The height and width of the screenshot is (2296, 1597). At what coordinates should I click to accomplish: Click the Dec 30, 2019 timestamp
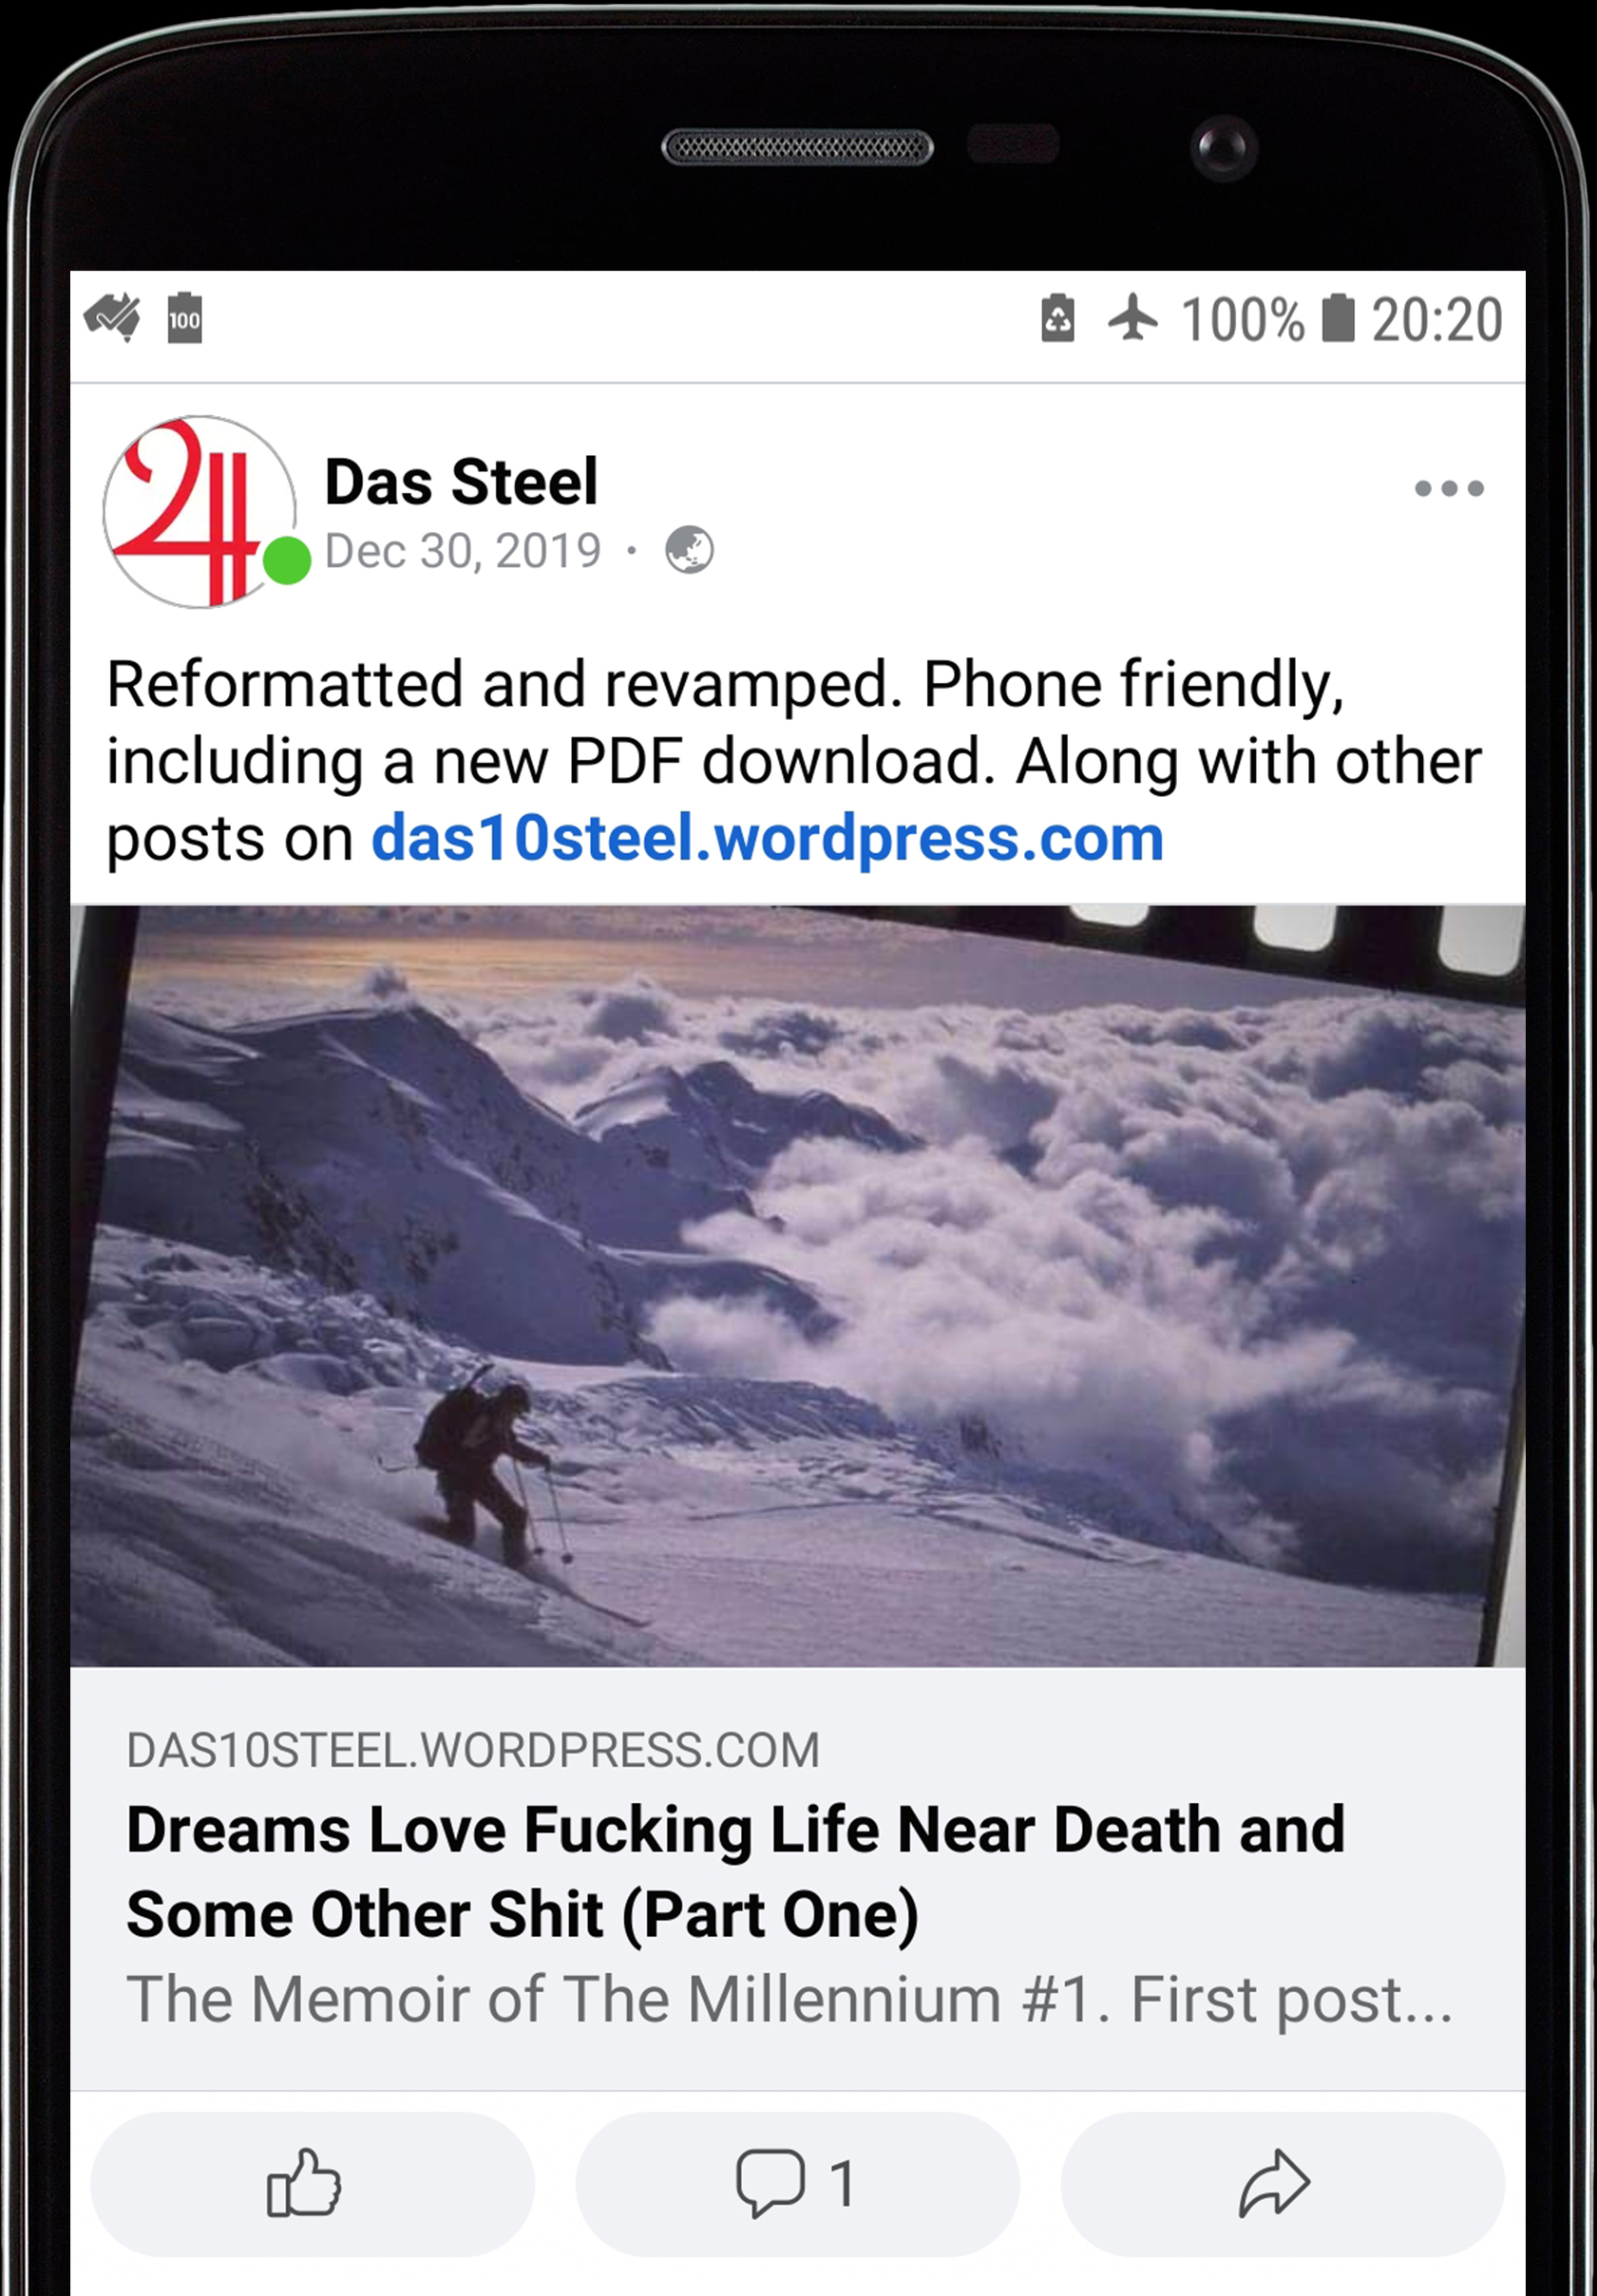click(463, 551)
